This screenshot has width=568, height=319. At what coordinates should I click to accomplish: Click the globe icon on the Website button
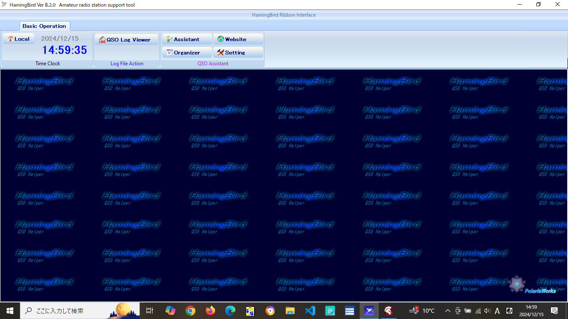(221, 39)
